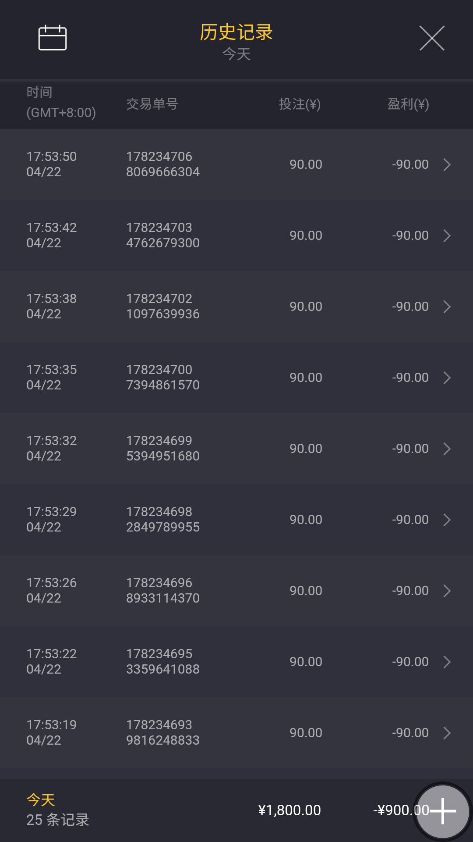
Task: Tap the 25 条记录 summary text
Action: click(58, 820)
